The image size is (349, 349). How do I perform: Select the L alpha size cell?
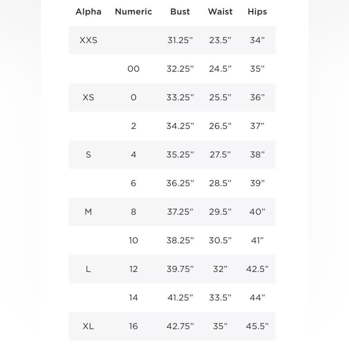(88, 269)
